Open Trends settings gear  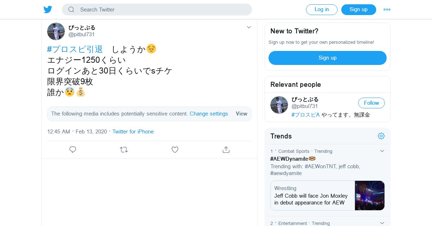click(x=381, y=136)
